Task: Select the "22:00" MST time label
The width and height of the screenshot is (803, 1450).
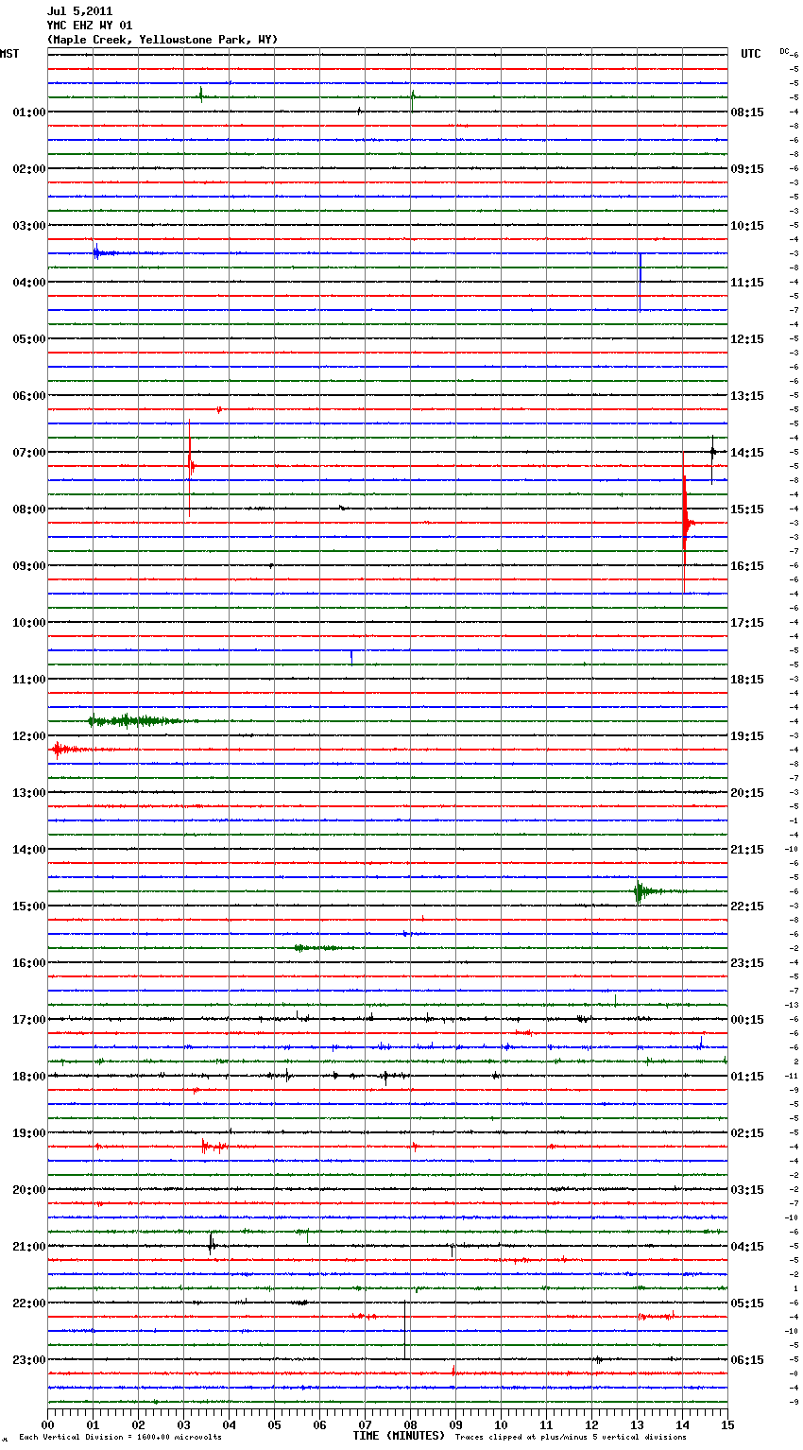Action: pos(29,1303)
